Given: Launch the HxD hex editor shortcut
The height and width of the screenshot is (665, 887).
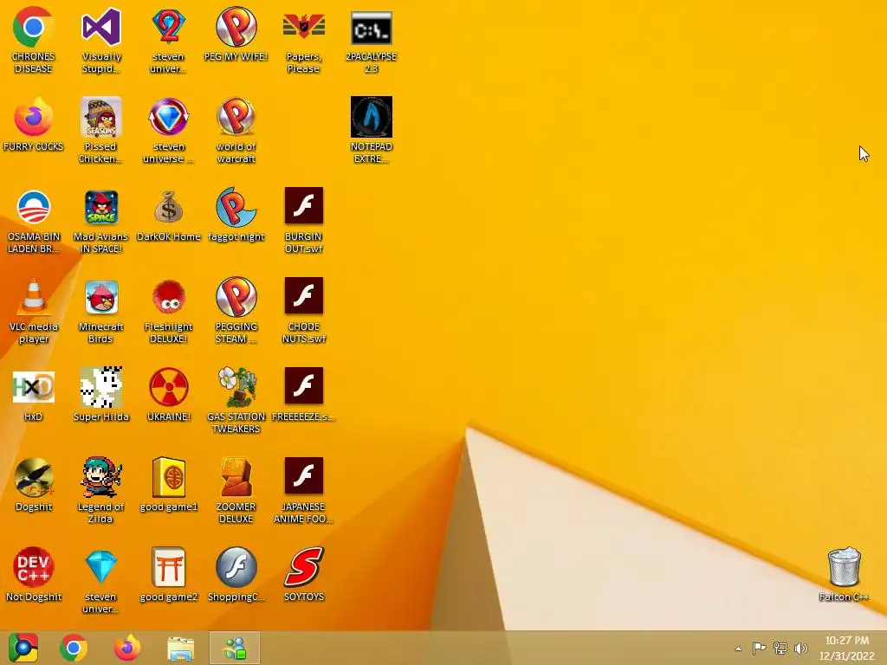Looking at the screenshot, I should pyautogui.click(x=34, y=387).
